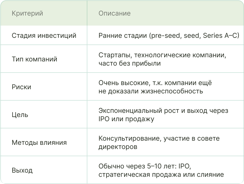Click the text стратегическая продажа или слияние
Screen dimensions: 244x184
point(161,175)
